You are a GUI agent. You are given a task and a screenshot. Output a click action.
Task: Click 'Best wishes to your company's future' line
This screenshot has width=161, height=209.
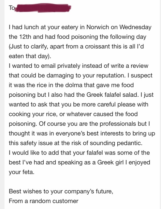tap(61, 192)
